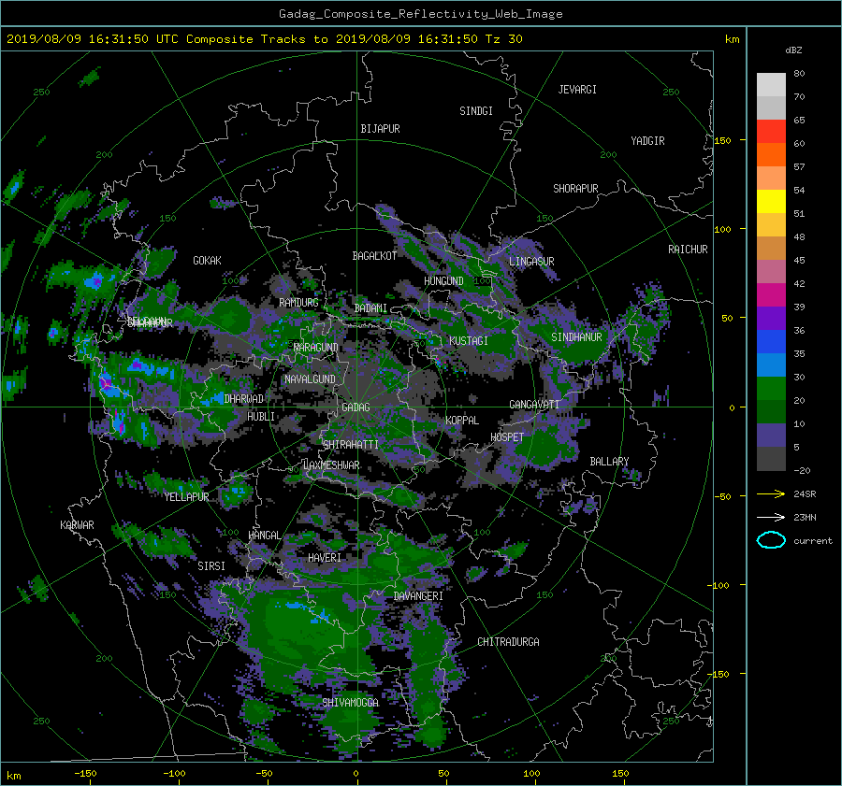Image resolution: width=842 pixels, height=786 pixels.
Task: Click the GOKAK city label
Action: click(x=208, y=260)
